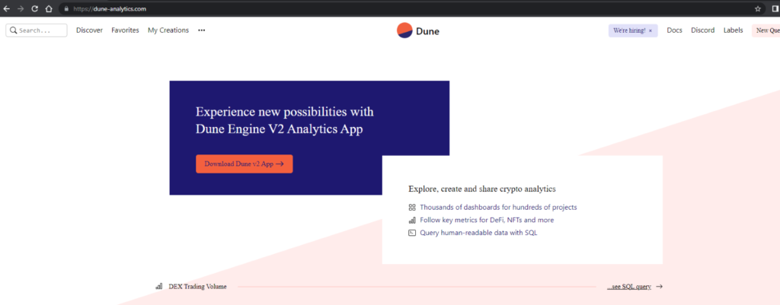Click the New Query button
The image size is (780, 305).
[x=766, y=30]
